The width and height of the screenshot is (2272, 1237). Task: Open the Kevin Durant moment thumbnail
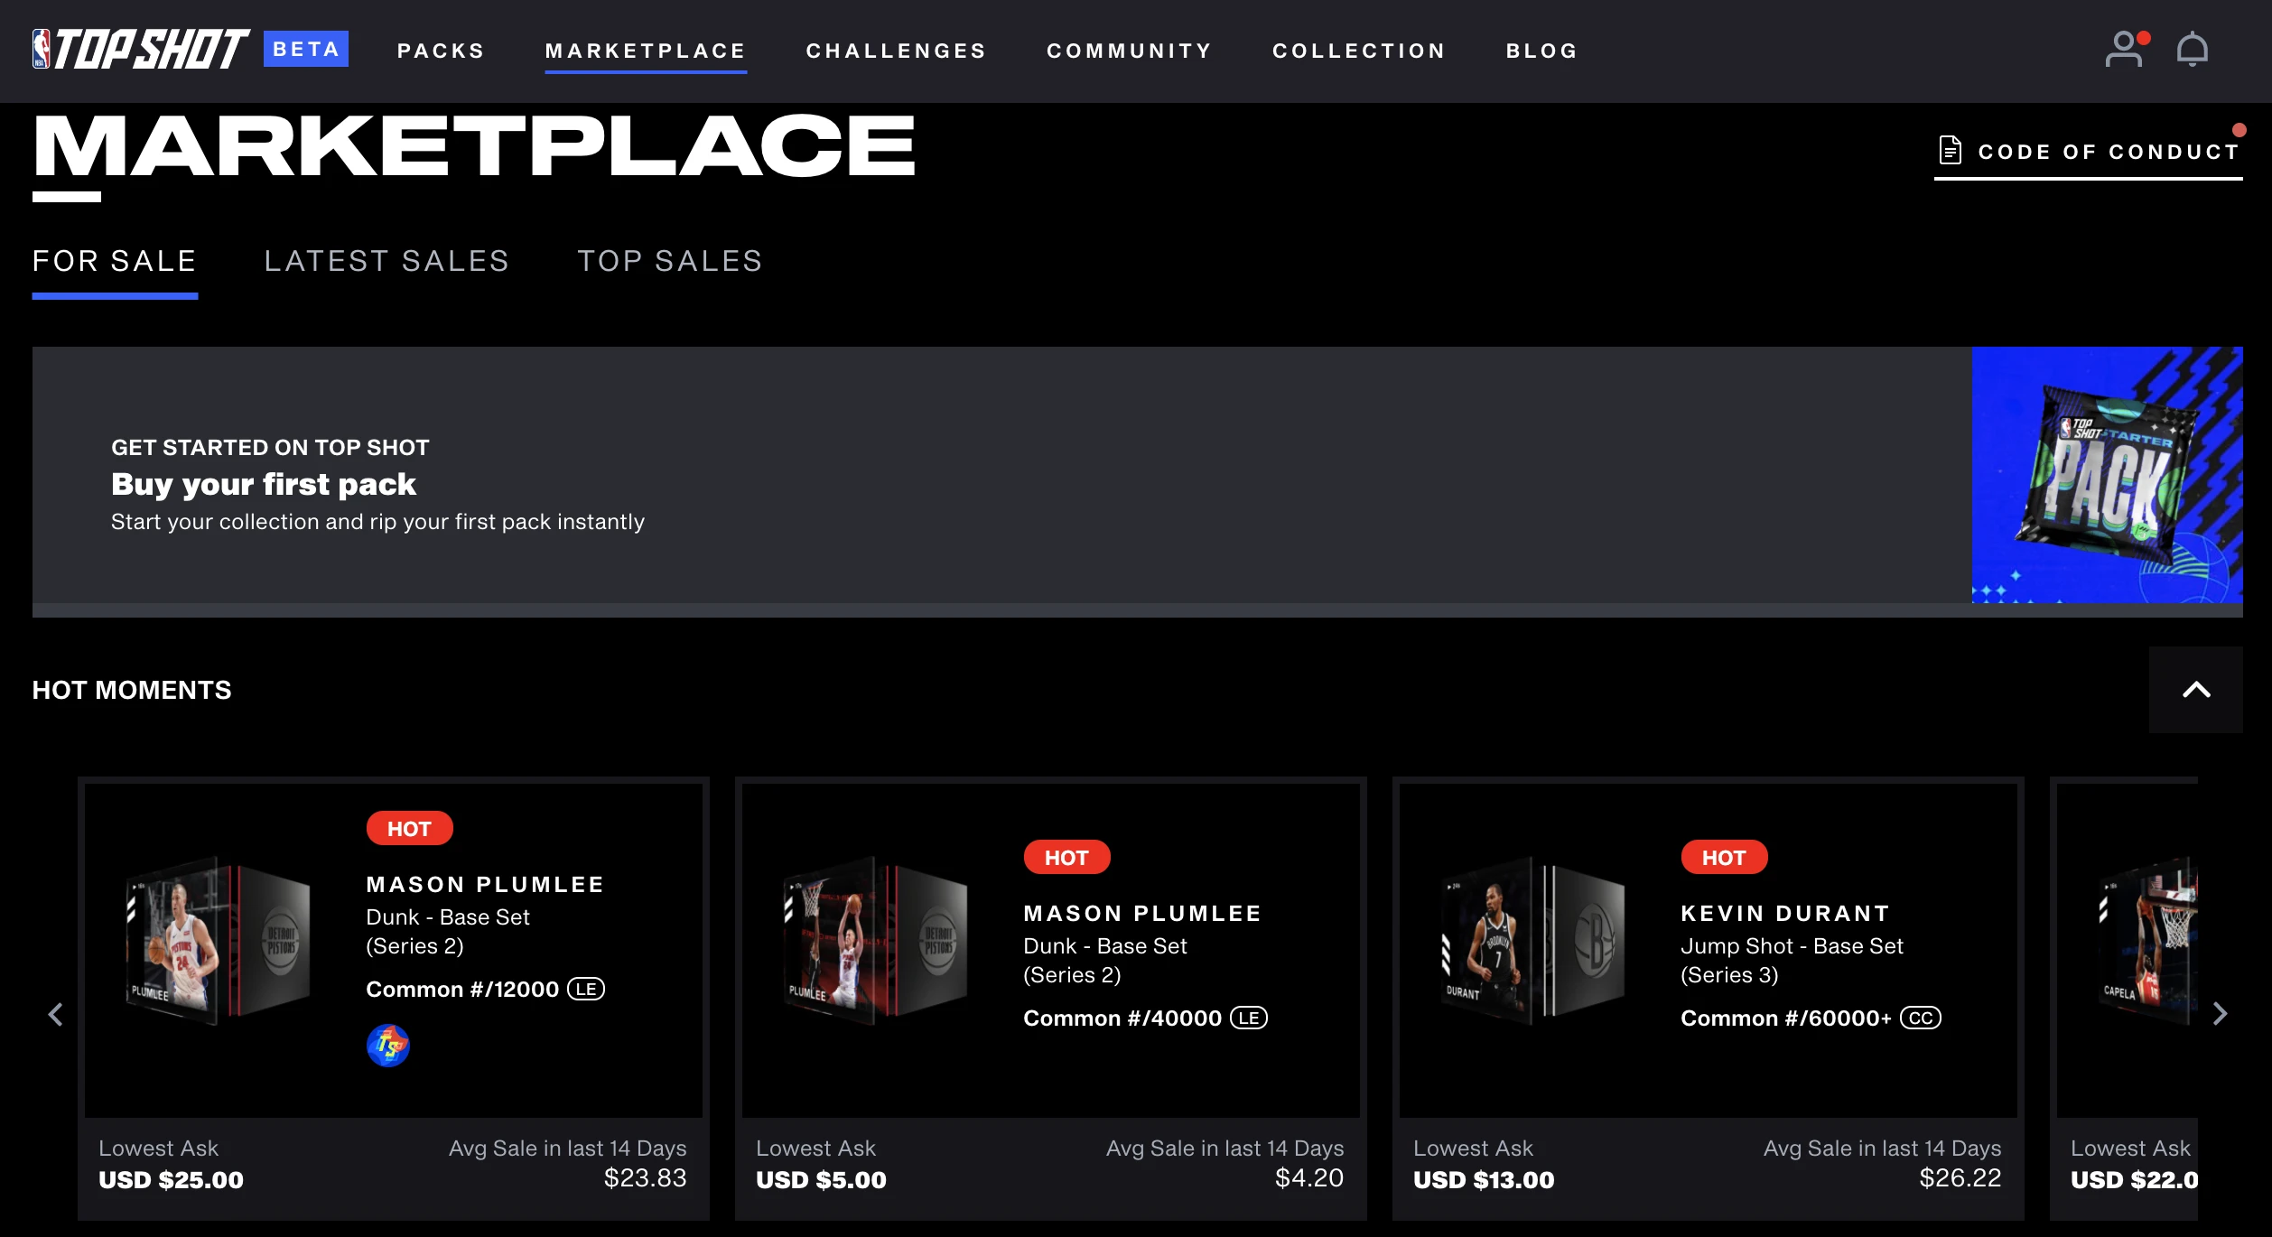click(x=1532, y=940)
